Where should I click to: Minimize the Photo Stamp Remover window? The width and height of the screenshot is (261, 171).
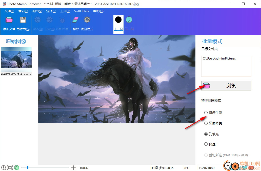click(x=232, y=4)
